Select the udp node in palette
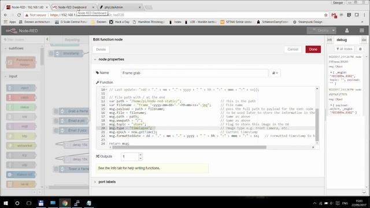This screenshot has width=370, height=208. point(21,165)
